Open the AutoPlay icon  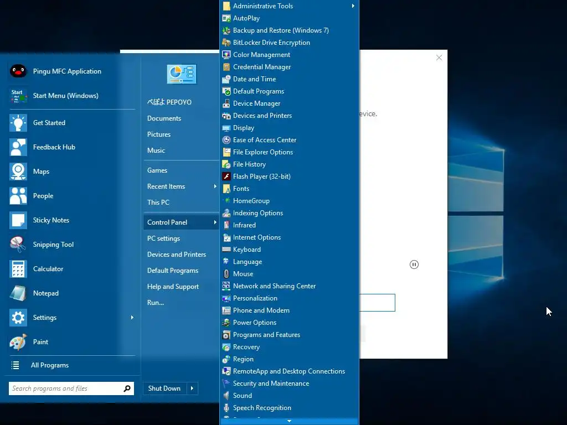[226, 18]
